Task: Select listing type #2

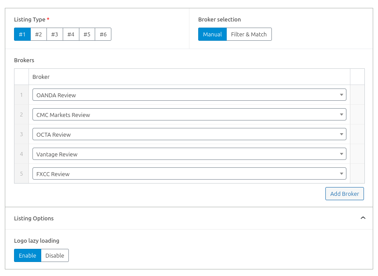Action: click(x=39, y=34)
